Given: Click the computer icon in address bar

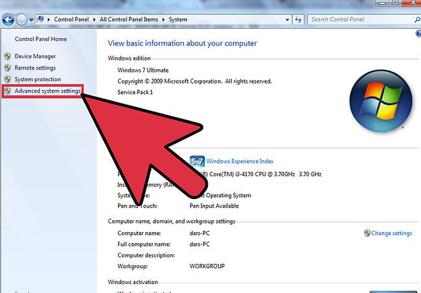Looking at the screenshot, I should (x=40, y=19).
